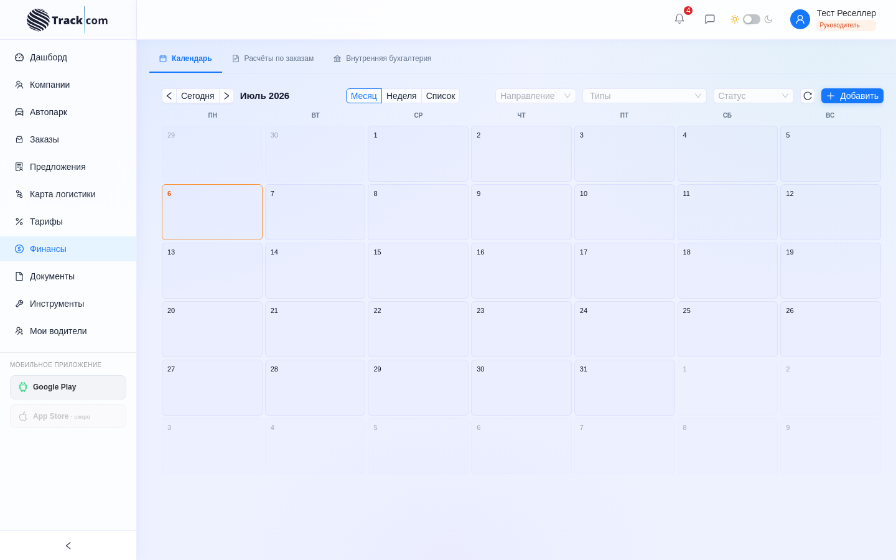Viewport: 896px width, 560px height.
Task: Click the Autopark car icon
Action: [19, 112]
